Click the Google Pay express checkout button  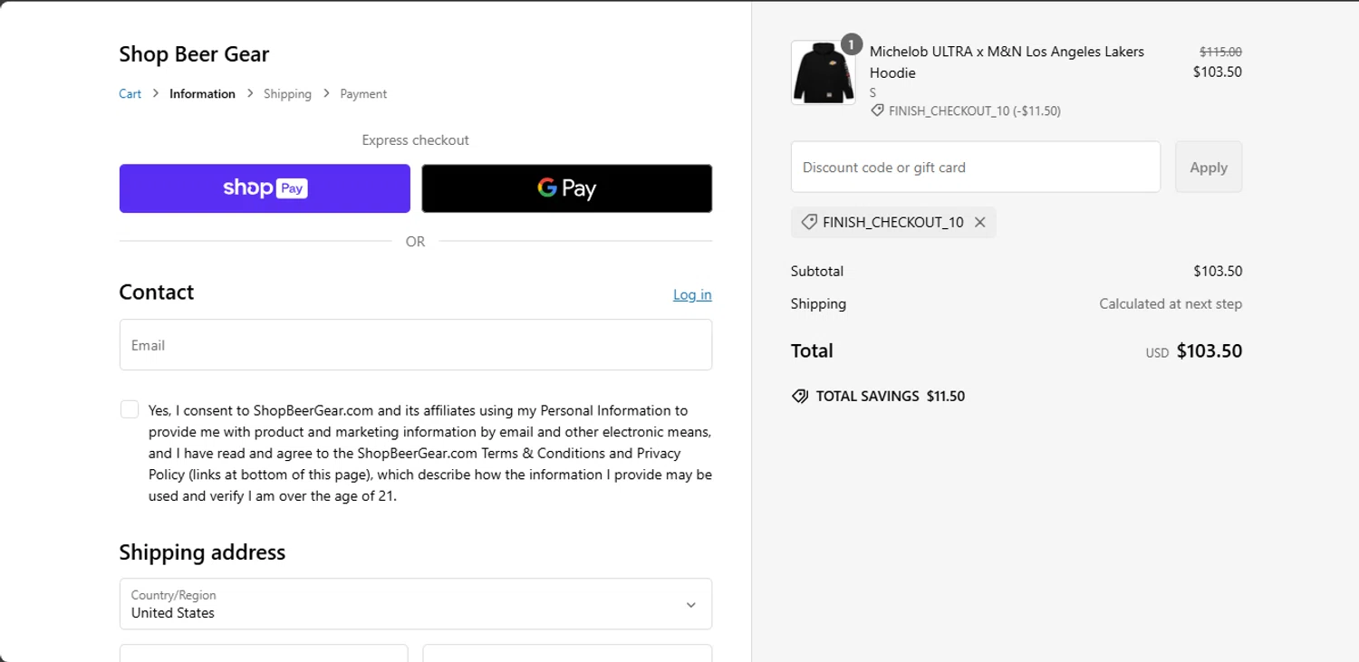pyautogui.click(x=567, y=188)
